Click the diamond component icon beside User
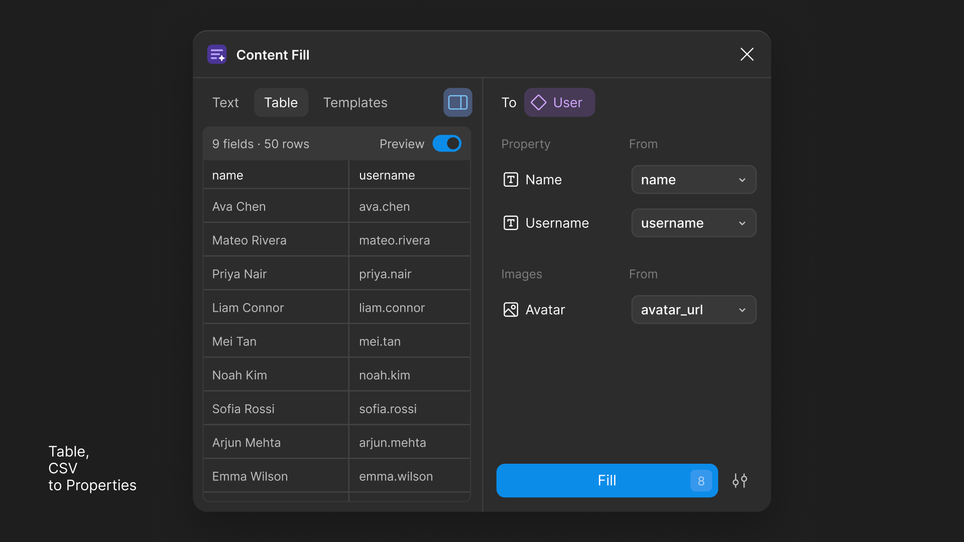Screen dimensions: 964x542 [x=538, y=102]
